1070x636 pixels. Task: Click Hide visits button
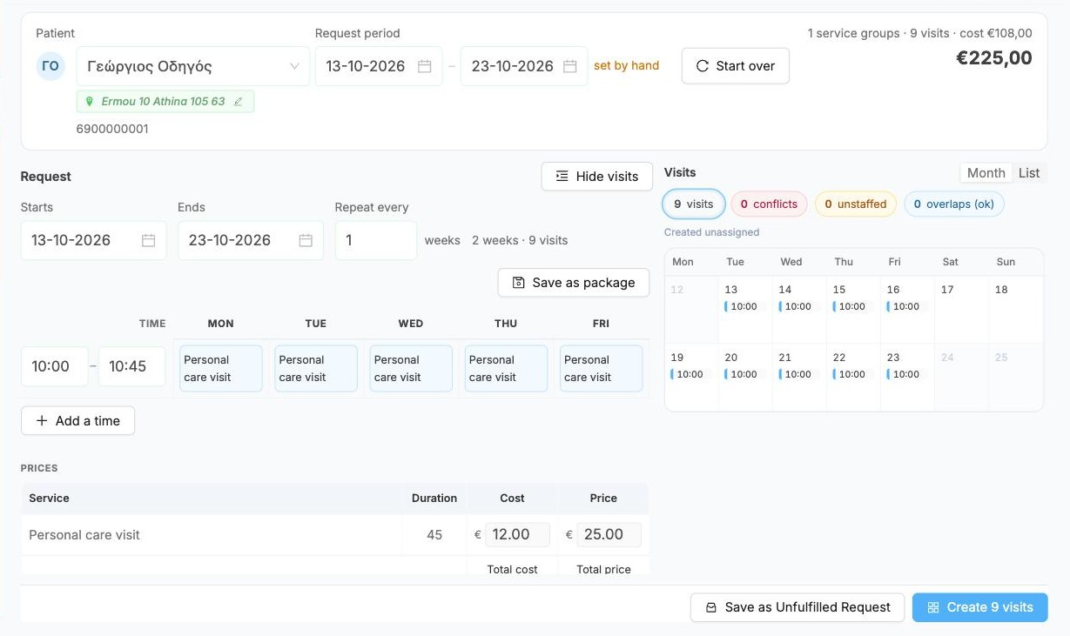click(596, 177)
